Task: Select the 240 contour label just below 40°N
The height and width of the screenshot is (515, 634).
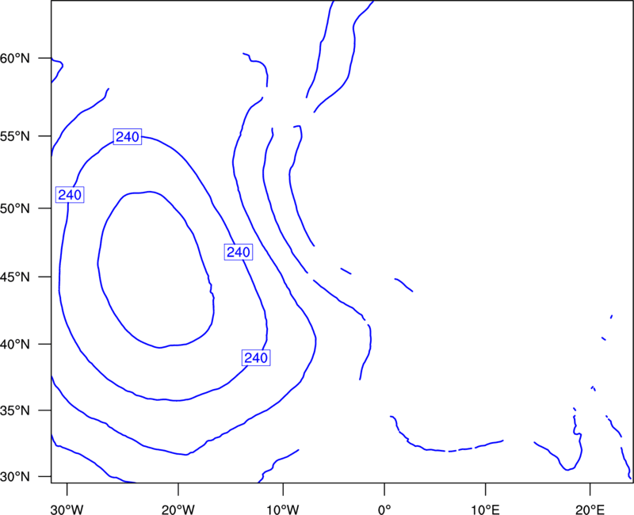Action: (x=256, y=358)
